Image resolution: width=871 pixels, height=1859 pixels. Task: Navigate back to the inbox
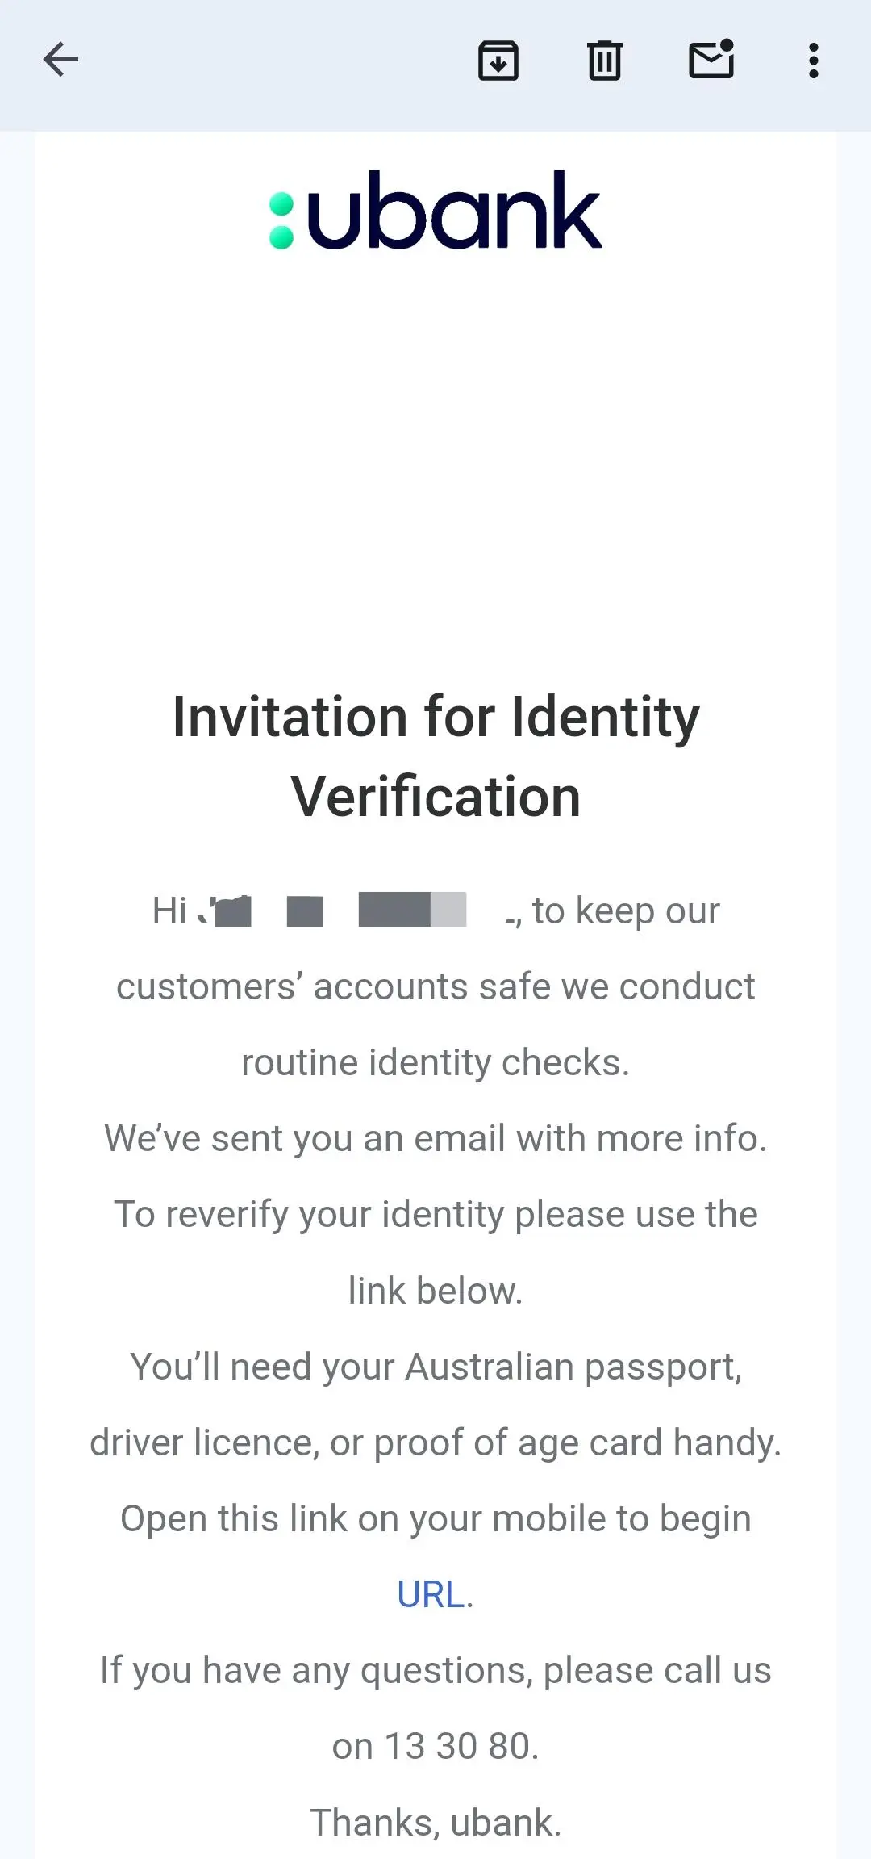click(60, 59)
